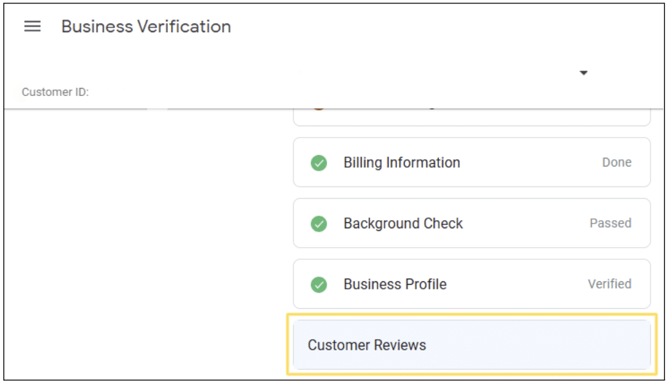The height and width of the screenshot is (384, 670).
Task: Open the hamburger navigation menu
Action: pyautogui.click(x=32, y=26)
